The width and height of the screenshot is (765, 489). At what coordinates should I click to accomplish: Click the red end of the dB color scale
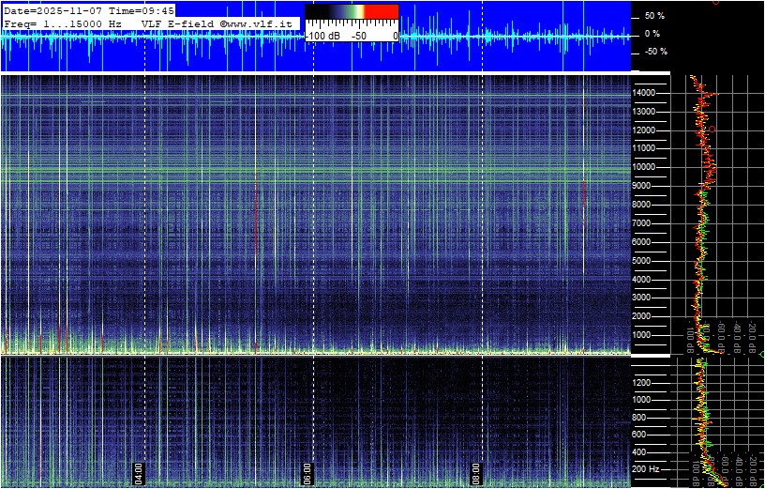[381, 13]
